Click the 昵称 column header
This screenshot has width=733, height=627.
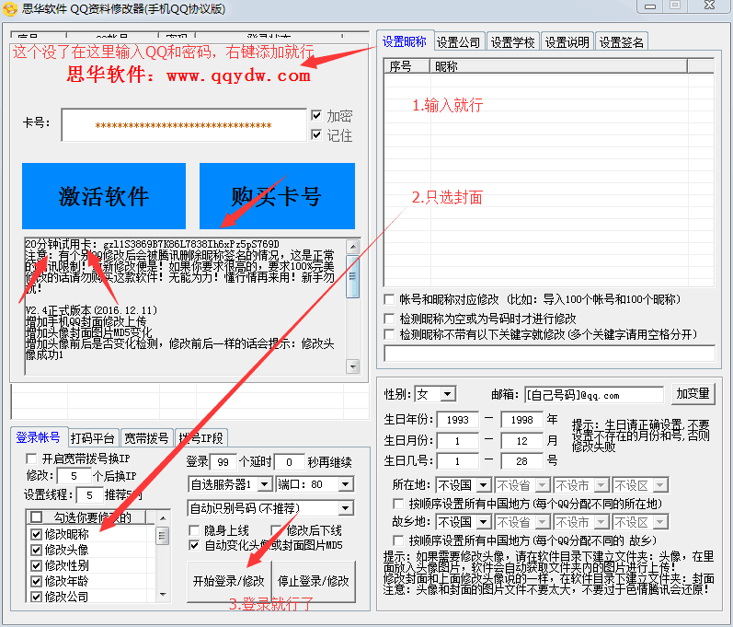pyautogui.click(x=558, y=66)
